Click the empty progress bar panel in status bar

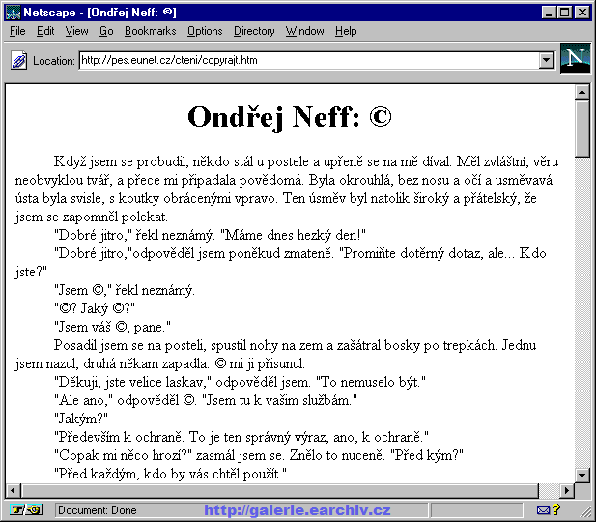tap(478, 509)
